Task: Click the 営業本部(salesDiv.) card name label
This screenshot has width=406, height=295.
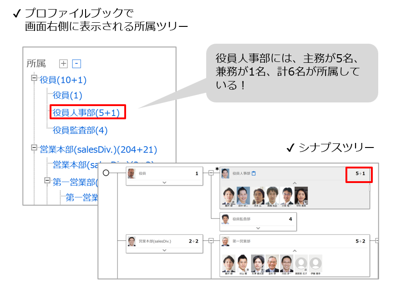Action: point(155,241)
